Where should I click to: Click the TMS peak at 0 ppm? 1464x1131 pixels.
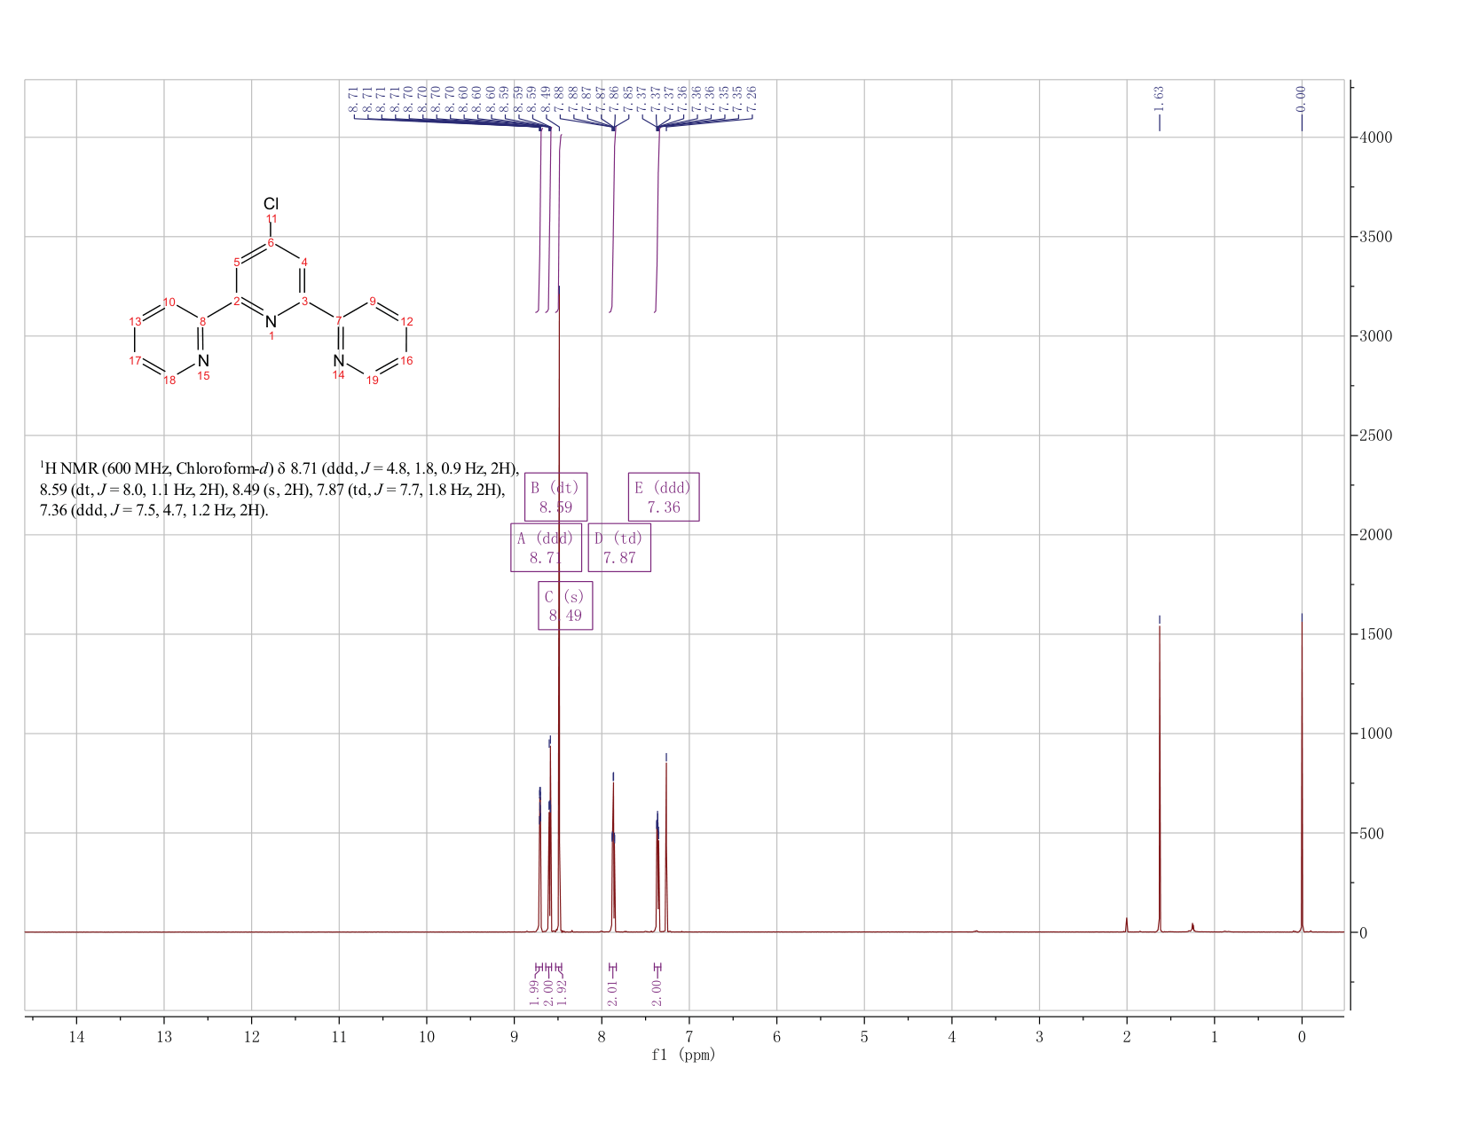pos(1302,772)
